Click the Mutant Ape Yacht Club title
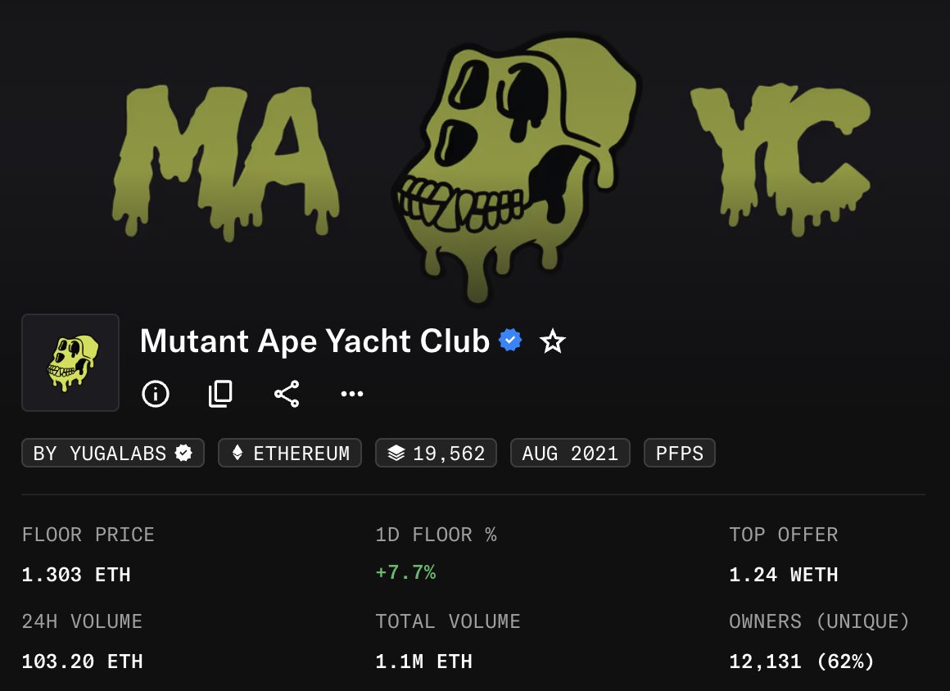Viewport: 950px width, 691px height. click(314, 341)
